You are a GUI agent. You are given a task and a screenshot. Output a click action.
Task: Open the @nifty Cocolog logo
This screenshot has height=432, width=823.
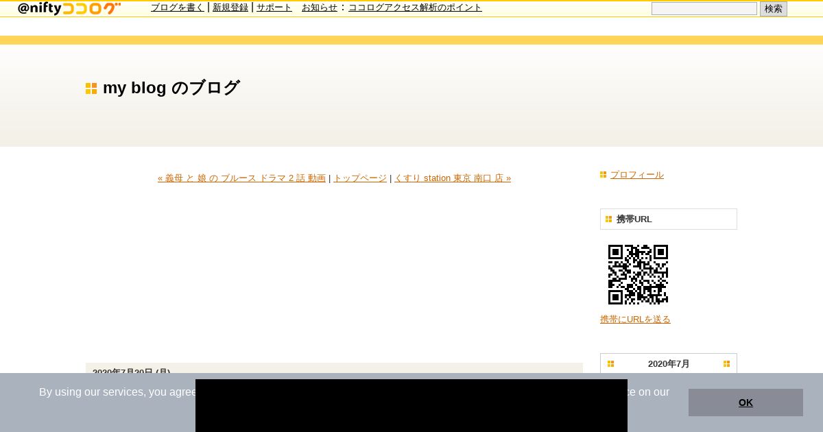(x=69, y=8)
